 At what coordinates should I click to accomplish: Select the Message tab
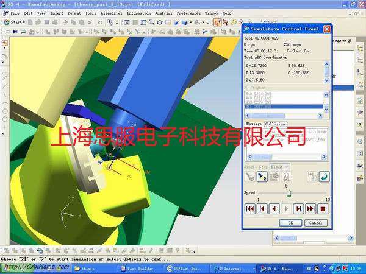pyautogui.click(x=253, y=124)
